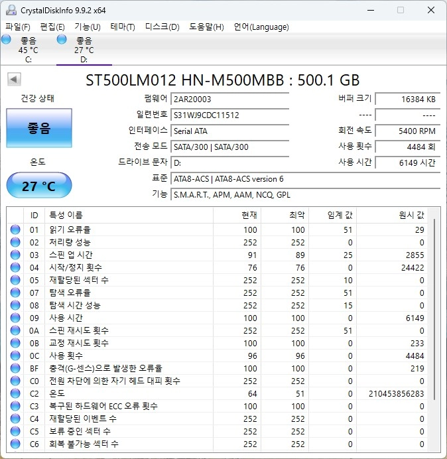Image resolution: width=447 pixels, height=459 pixels.
Task: Click status orb for attribute C4 재할당된 이벤트 수
Action: [15, 419]
